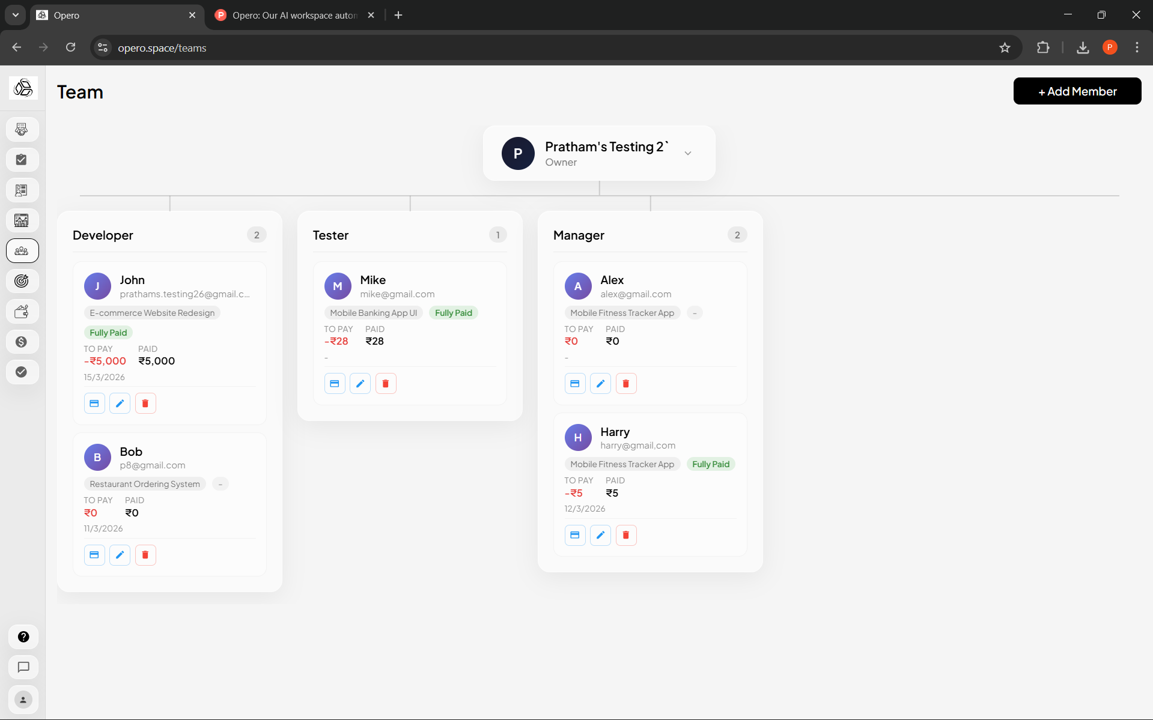Screen dimensions: 1153x720
Task: Open the Chrome profile avatar
Action: [1110, 47]
